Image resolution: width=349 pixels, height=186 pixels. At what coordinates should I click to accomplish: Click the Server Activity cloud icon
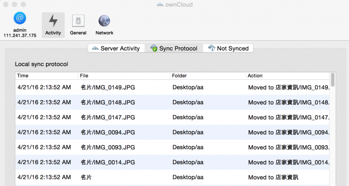pos(95,48)
